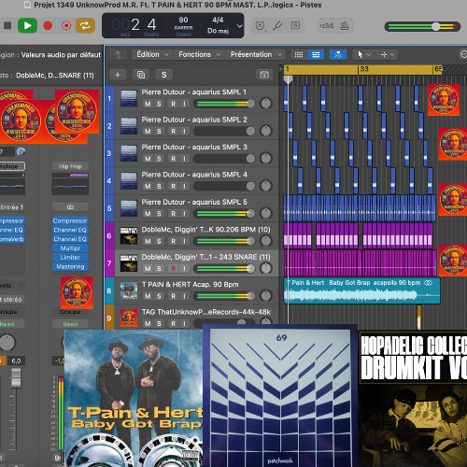Click the channel EQ thumbnail display
467x467 pixels.
[x=70, y=187]
